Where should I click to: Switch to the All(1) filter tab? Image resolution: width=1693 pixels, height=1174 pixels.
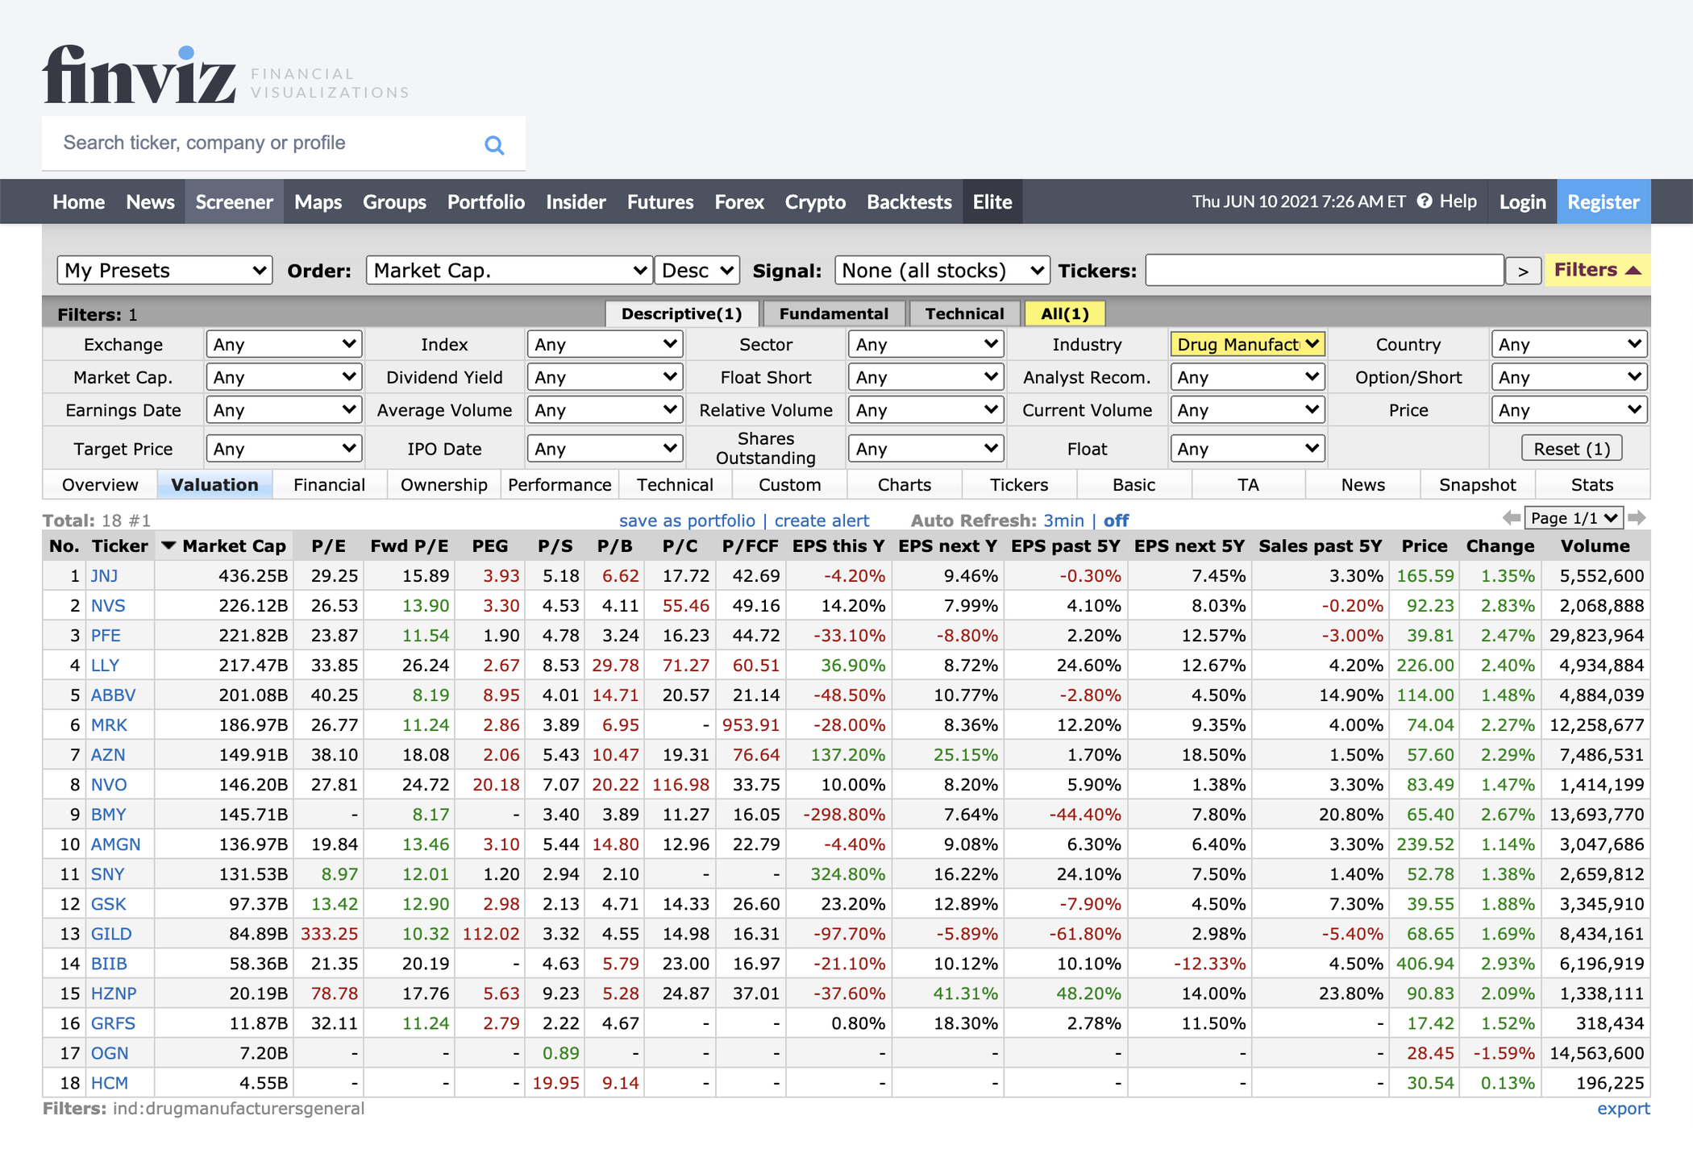[1064, 313]
